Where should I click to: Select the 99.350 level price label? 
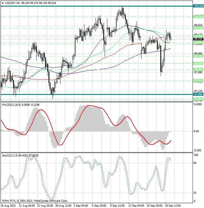198,36
